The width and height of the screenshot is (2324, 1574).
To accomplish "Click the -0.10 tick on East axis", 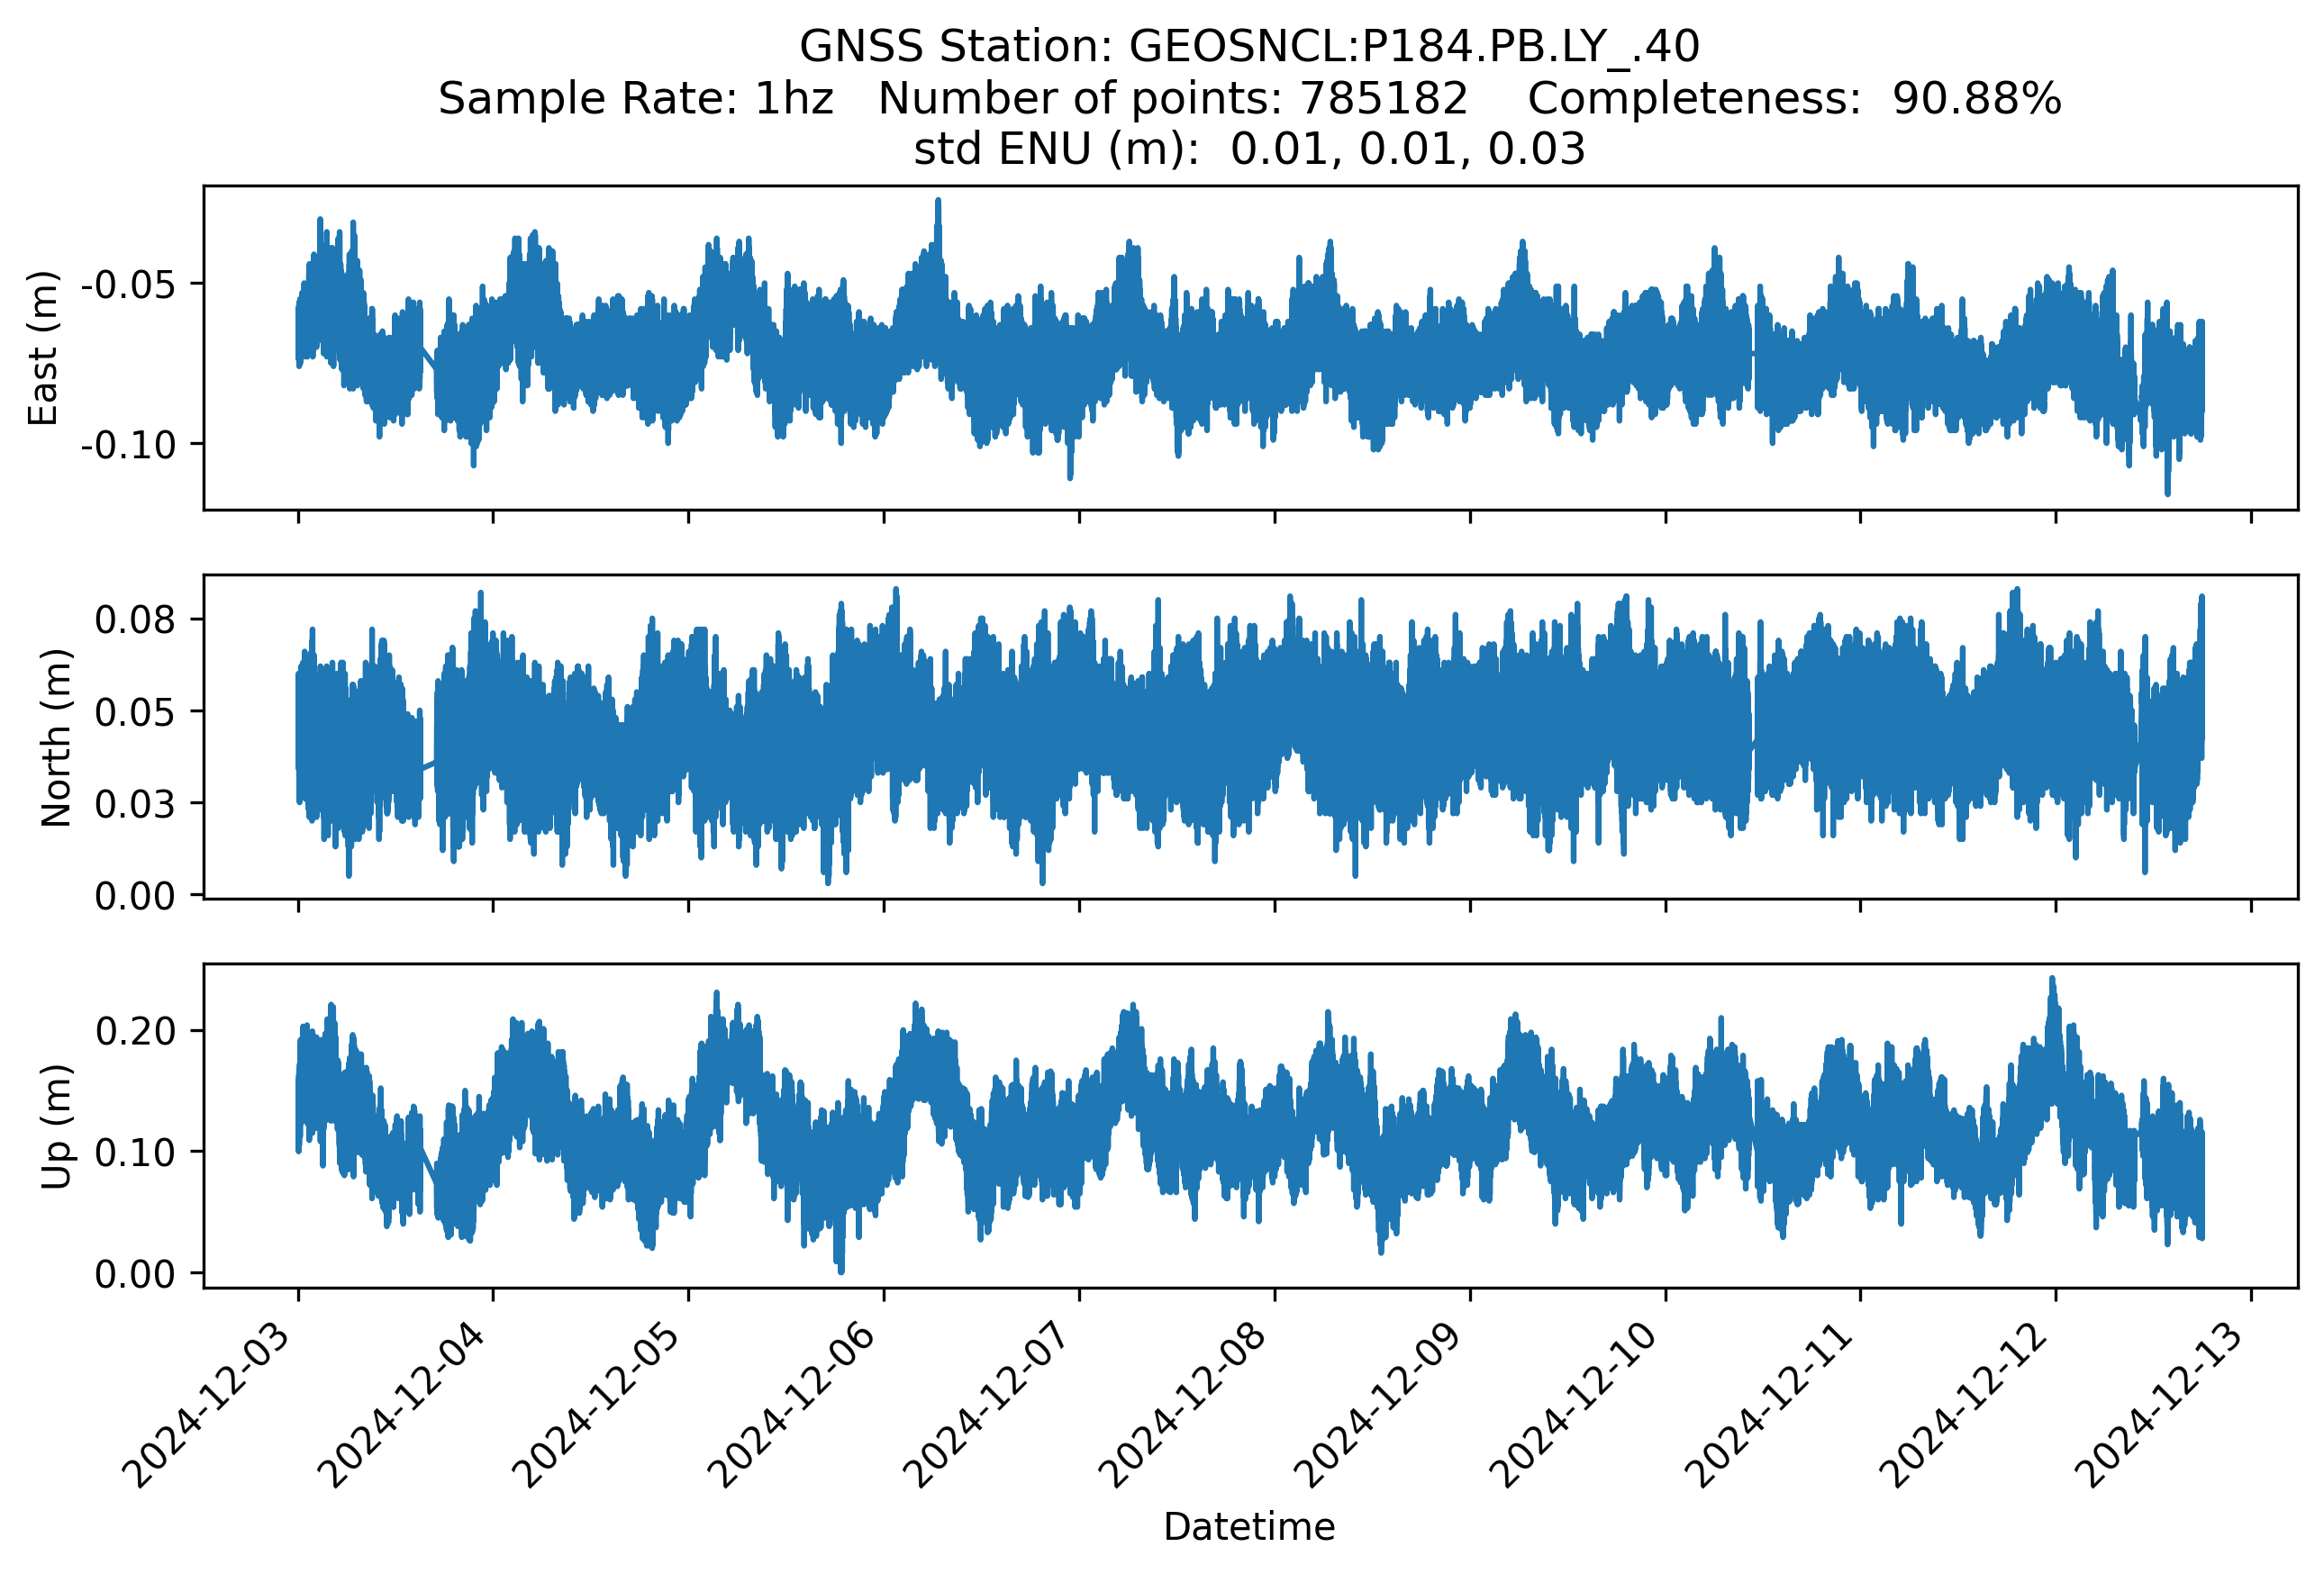I will pos(128,445).
